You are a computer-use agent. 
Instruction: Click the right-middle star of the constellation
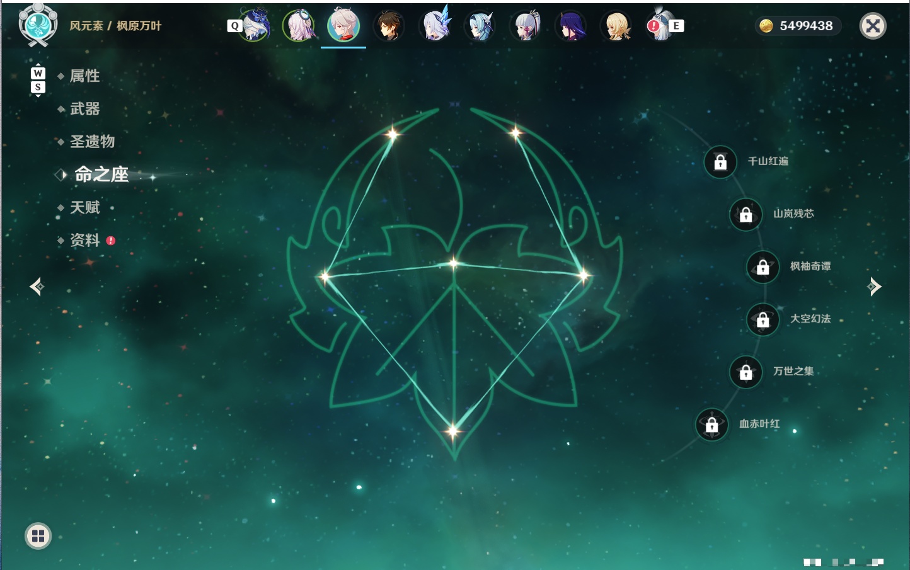(584, 275)
